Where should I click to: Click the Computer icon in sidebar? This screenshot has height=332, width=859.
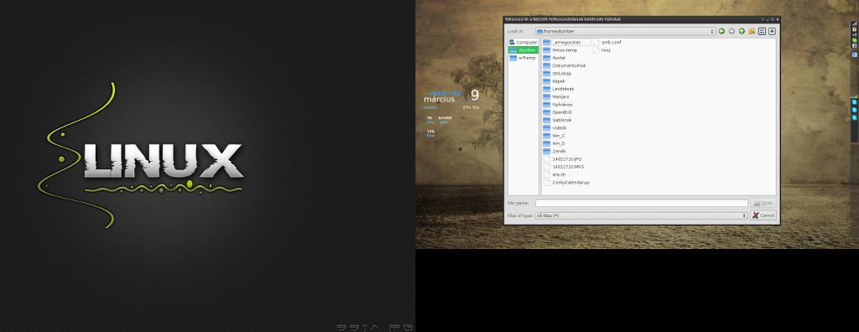pos(513,42)
